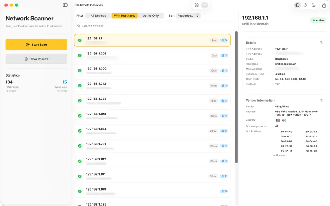Filter by With Hostname
The width and height of the screenshot is (330, 206).
[x=125, y=15]
